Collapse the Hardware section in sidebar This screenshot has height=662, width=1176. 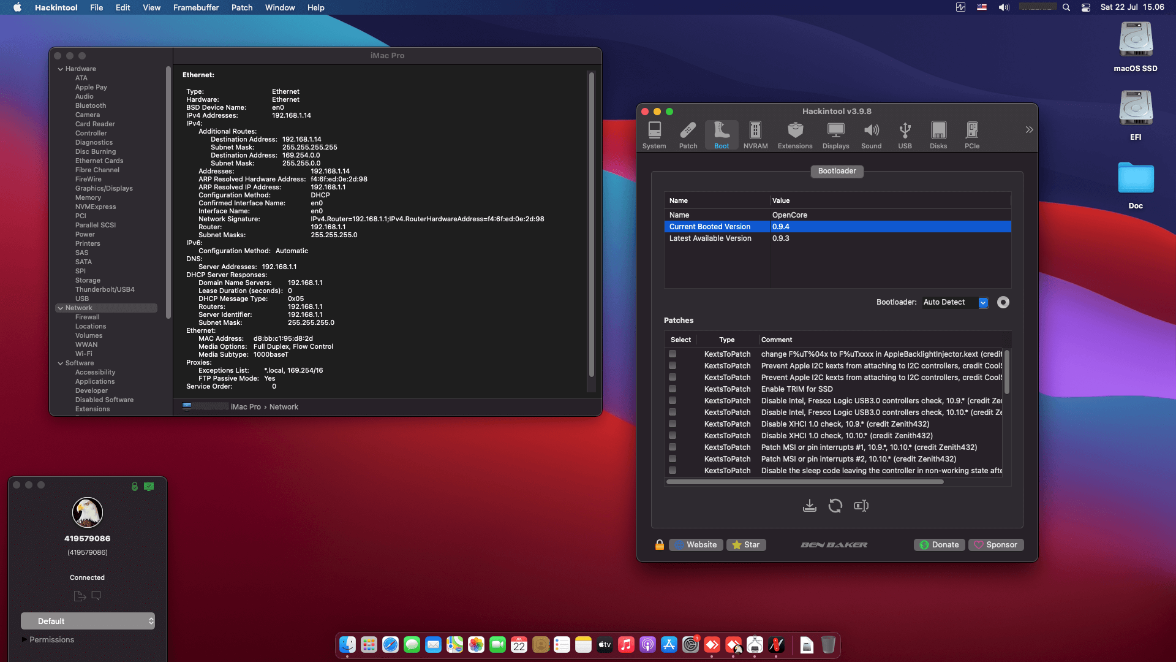pos(61,69)
